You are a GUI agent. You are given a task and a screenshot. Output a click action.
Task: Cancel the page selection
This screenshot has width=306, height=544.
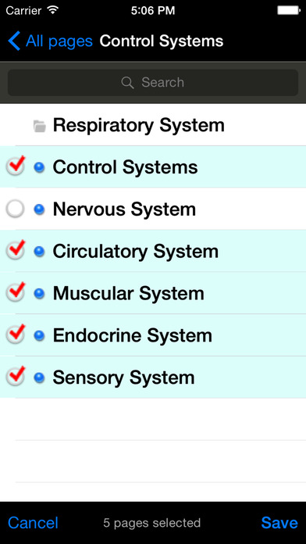coord(33,523)
